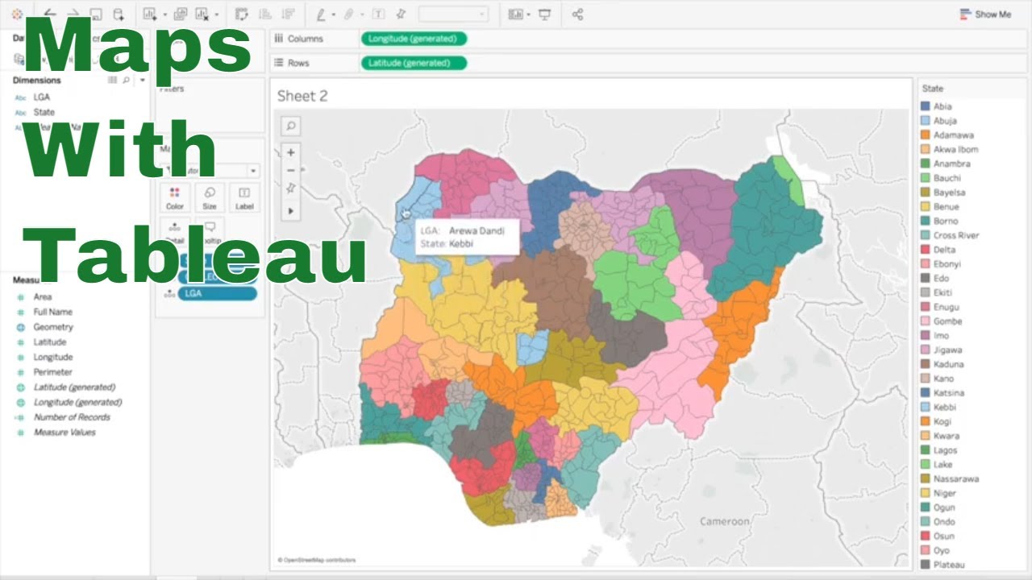Screen dimensions: 1032x580
Task: Click the State legend header
Action: [x=933, y=89]
